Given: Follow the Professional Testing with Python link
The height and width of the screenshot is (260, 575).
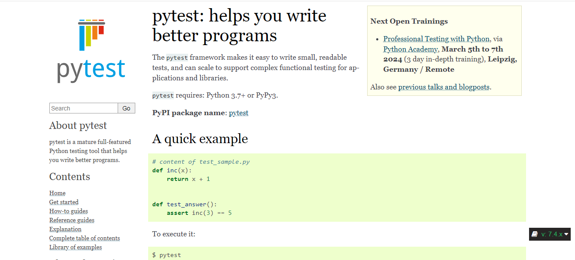Looking at the screenshot, I should [436, 39].
